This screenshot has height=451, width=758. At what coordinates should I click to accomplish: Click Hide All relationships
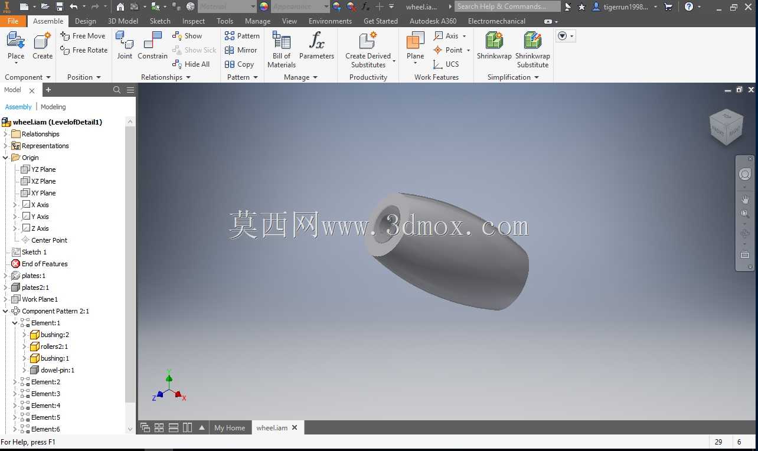point(191,64)
